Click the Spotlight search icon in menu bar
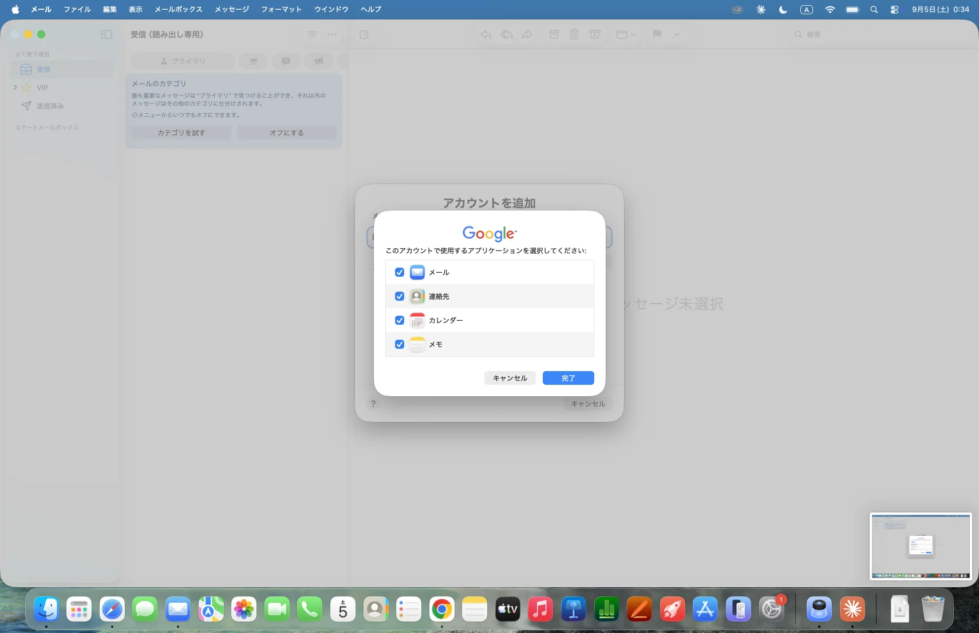The width and height of the screenshot is (979, 633). coord(874,9)
